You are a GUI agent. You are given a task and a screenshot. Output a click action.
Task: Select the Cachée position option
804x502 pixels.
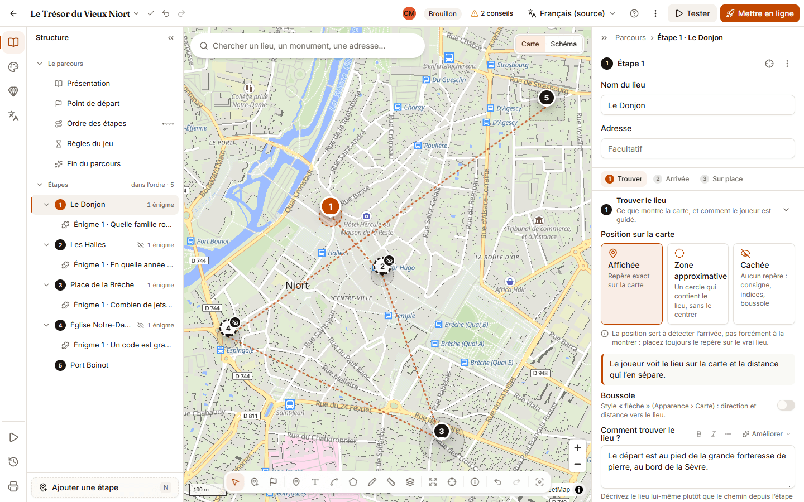tap(764, 284)
